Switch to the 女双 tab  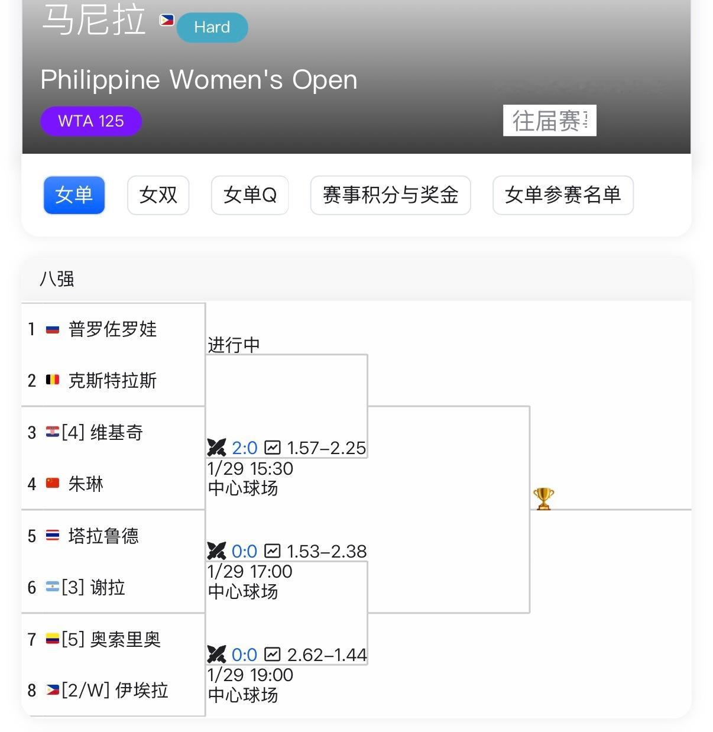(158, 195)
